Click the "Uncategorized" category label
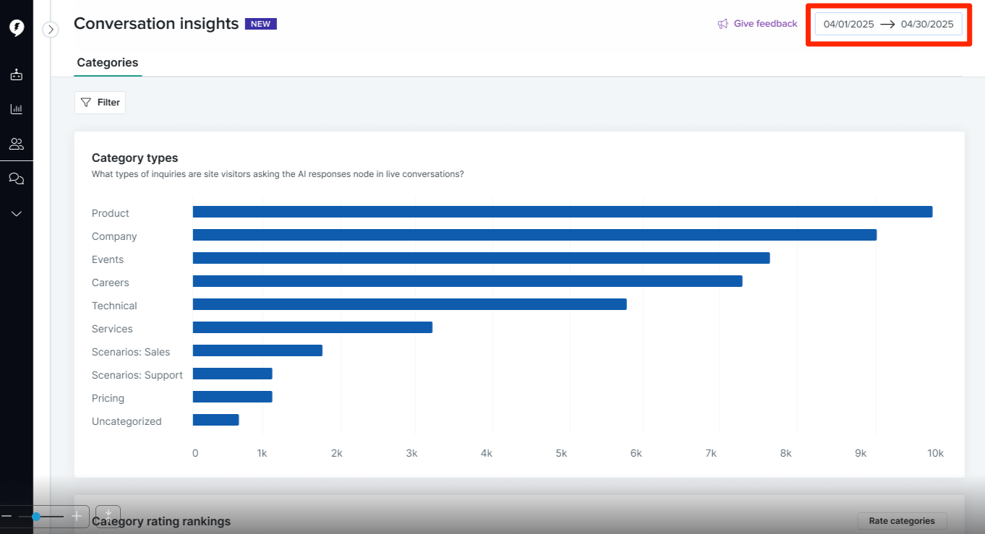Image resolution: width=985 pixels, height=534 pixels. pyautogui.click(x=127, y=421)
